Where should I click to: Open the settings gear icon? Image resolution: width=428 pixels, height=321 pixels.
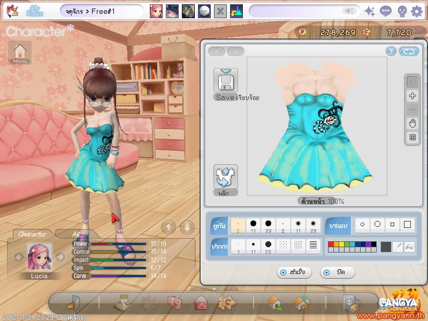tap(417, 11)
